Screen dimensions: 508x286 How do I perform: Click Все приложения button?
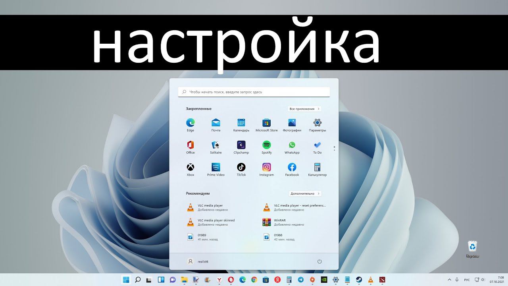pyautogui.click(x=304, y=109)
